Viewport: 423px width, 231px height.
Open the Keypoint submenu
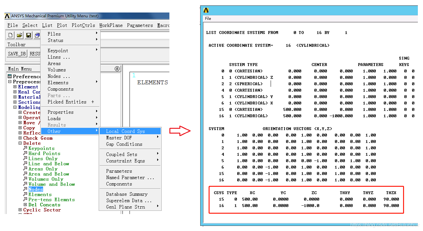click(x=70, y=51)
